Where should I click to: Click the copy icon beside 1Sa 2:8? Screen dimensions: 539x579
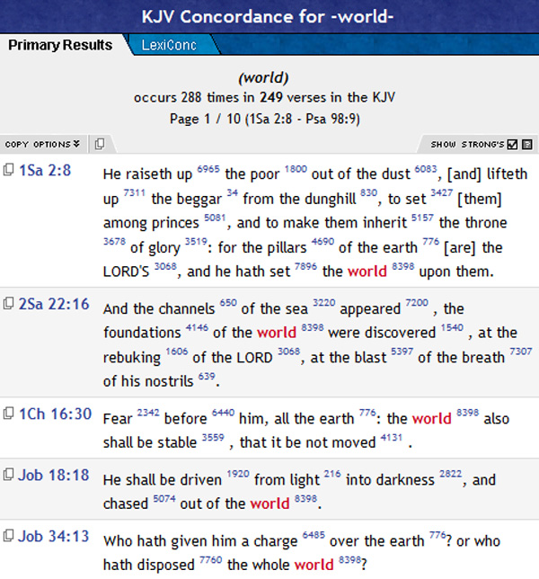8,170
